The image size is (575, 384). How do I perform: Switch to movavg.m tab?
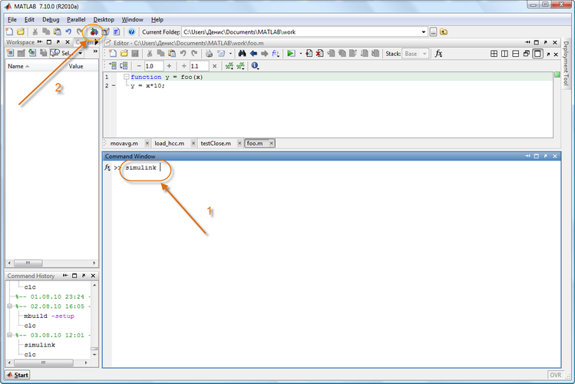tap(124, 143)
